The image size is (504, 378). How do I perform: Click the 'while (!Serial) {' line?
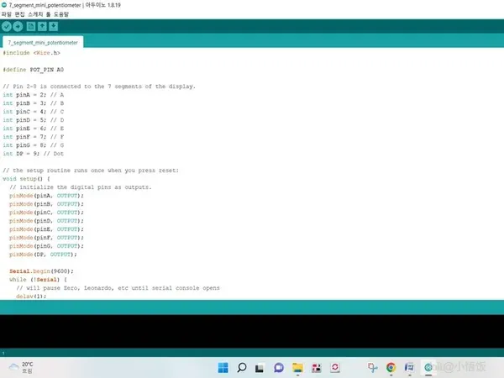pyautogui.click(x=38, y=280)
